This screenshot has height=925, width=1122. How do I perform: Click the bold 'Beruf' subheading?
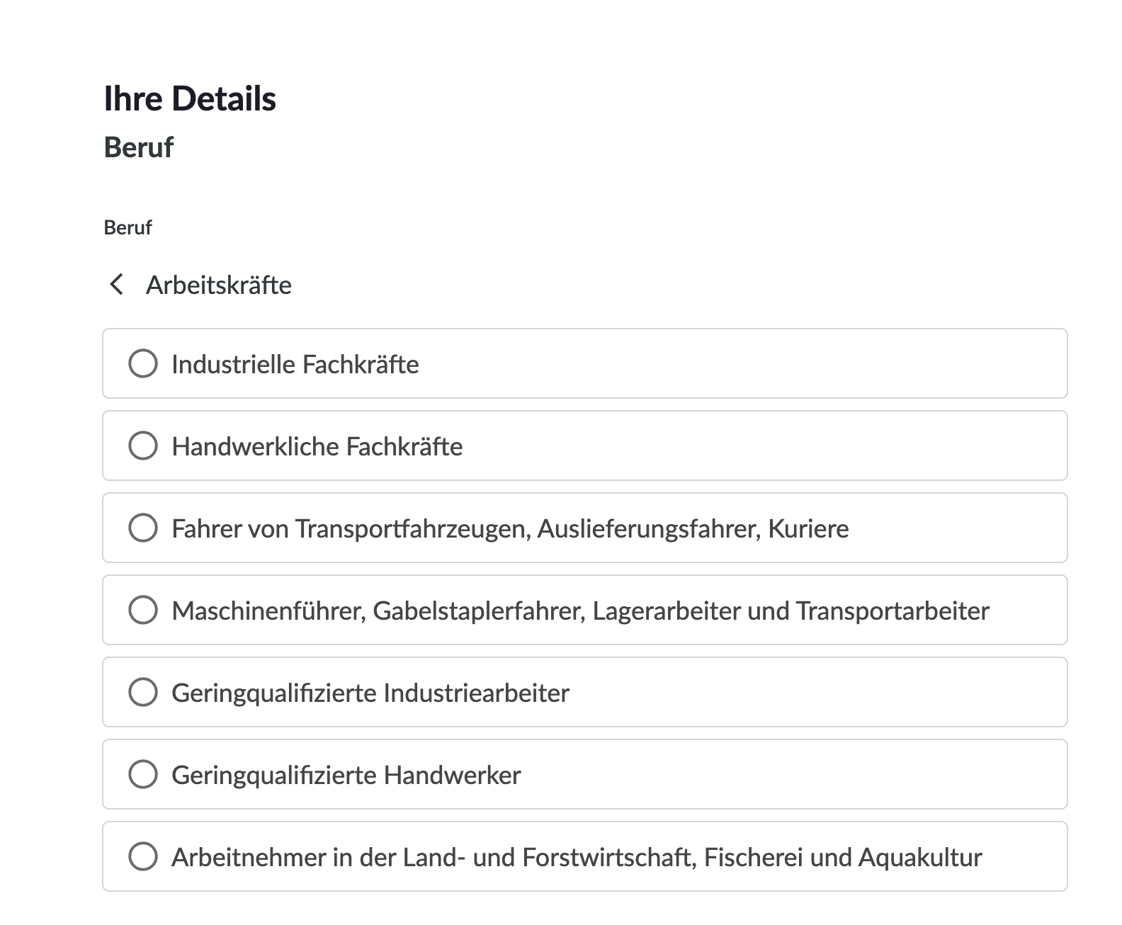pyautogui.click(x=139, y=147)
